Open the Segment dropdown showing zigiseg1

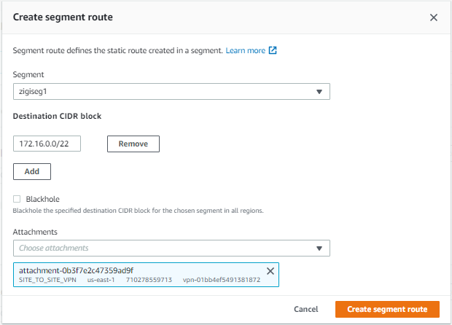tap(171, 92)
